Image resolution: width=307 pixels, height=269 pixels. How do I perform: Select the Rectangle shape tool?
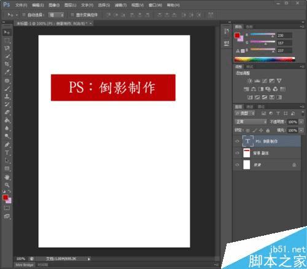(x=7, y=169)
